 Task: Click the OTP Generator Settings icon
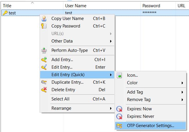coord(119,126)
